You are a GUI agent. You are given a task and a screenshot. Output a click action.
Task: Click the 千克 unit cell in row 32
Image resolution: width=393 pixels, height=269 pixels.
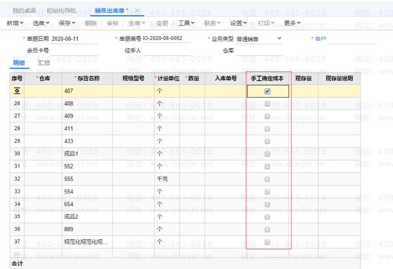coord(167,179)
